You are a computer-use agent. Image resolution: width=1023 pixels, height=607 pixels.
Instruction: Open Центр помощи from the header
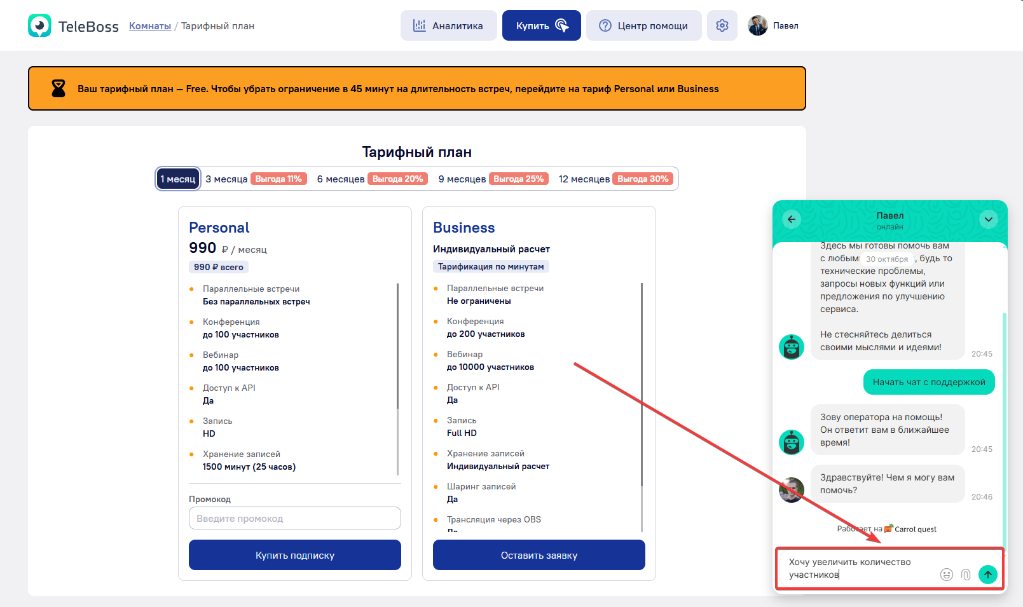coord(643,25)
